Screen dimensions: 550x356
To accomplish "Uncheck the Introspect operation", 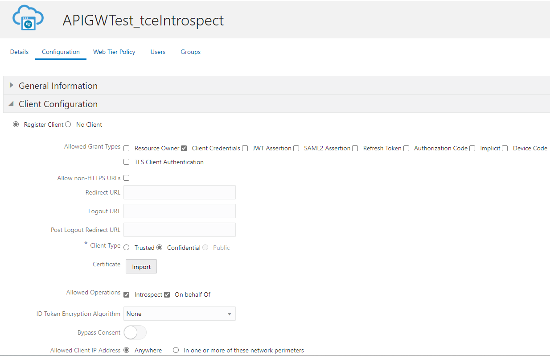I will coord(127,294).
